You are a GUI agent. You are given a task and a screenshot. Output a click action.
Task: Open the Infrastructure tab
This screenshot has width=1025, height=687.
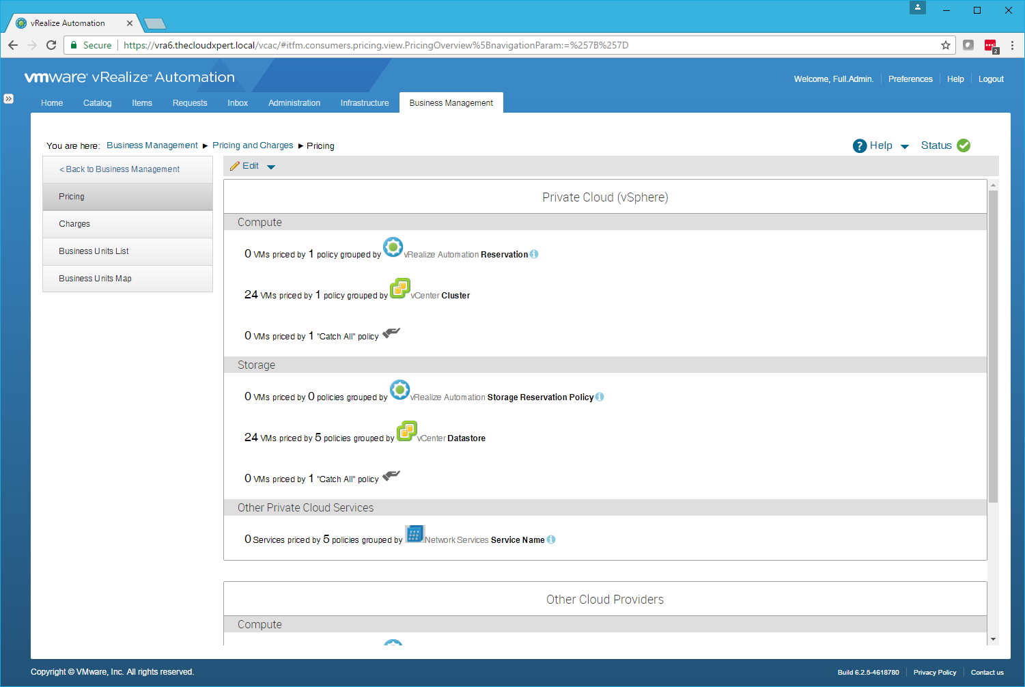coord(365,103)
